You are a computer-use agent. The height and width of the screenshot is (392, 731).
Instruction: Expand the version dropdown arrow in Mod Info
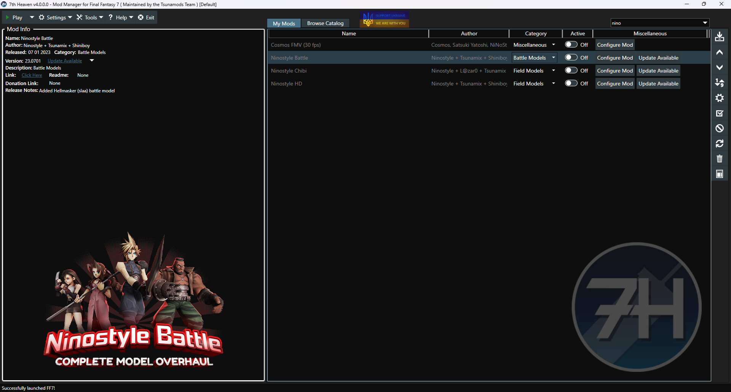92,60
